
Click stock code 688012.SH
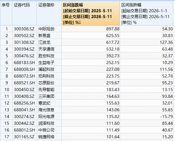[x=24, y=130]
